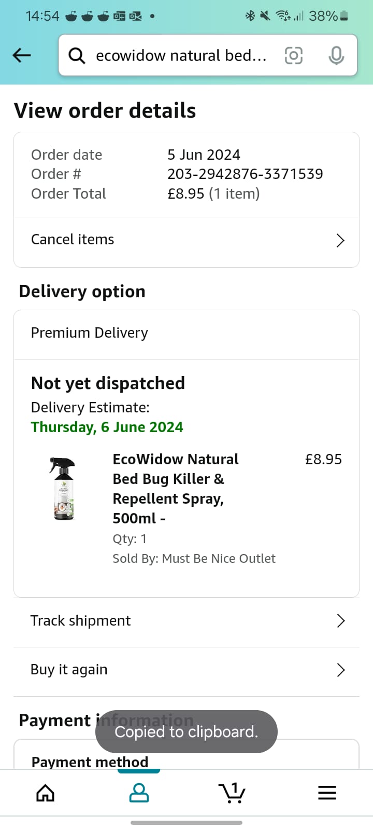The image size is (373, 830).
Task: Expand Cancel items chevron
Action: point(340,240)
